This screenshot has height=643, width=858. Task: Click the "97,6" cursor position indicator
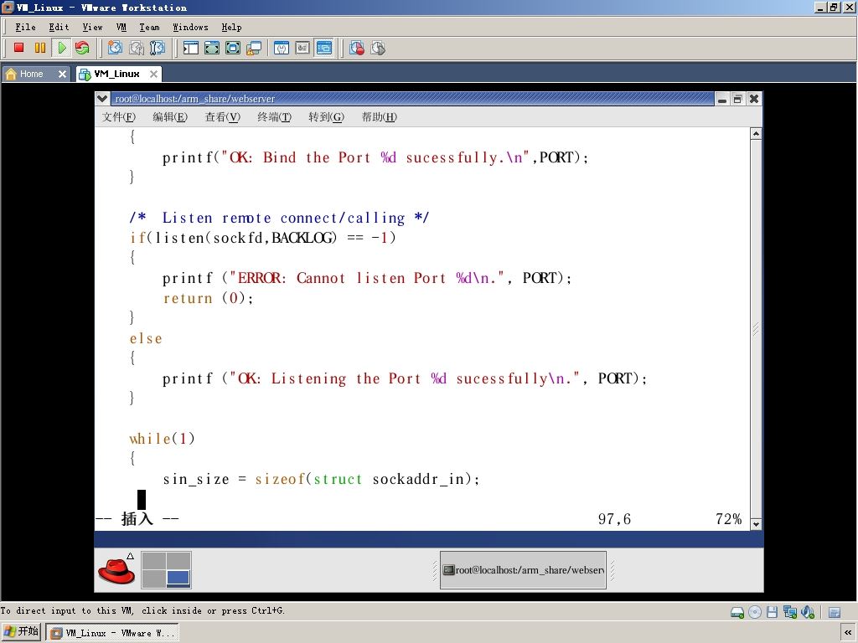click(x=614, y=519)
